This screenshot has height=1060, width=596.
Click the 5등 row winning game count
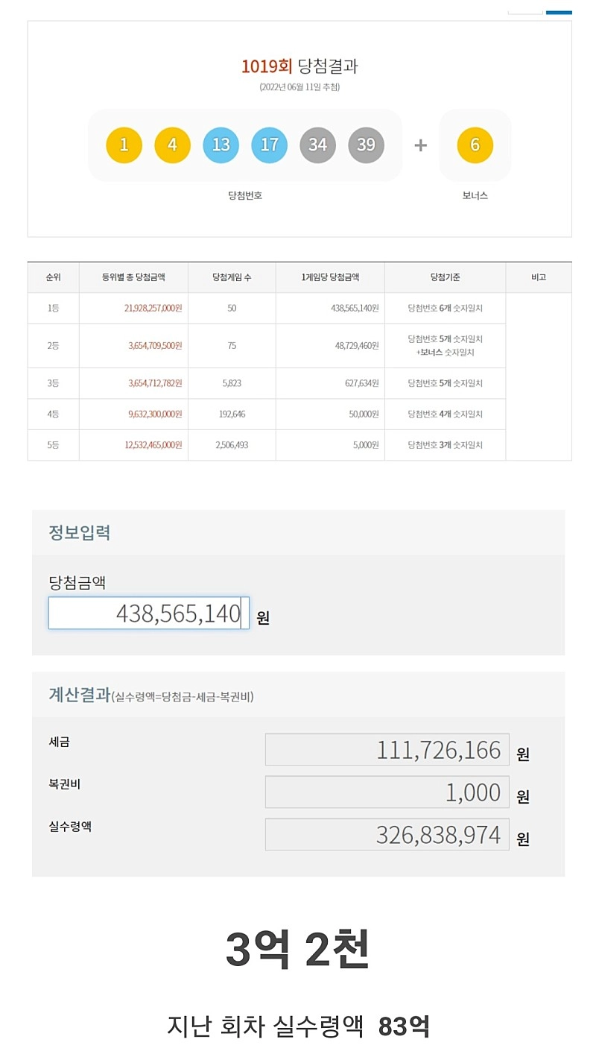(x=232, y=445)
